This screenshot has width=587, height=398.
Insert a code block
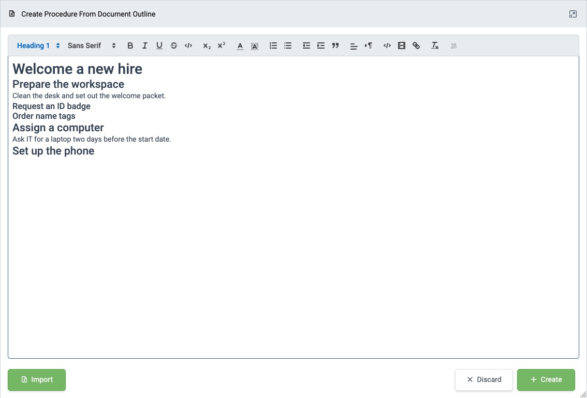387,45
